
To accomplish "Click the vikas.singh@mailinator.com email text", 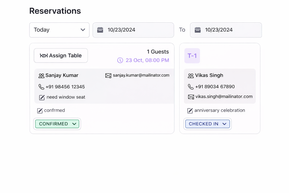I will click(224, 97).
